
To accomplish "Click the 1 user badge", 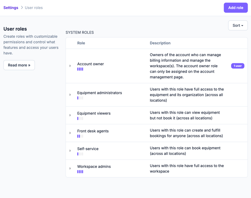I will click(238, 66).
